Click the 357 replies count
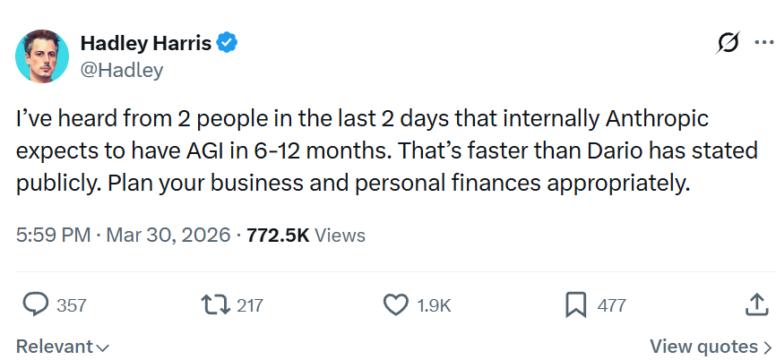776x360 pixels. pos(72,305)
